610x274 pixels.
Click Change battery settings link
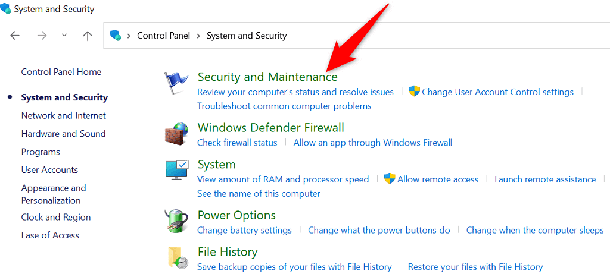[x=244, y=230]
